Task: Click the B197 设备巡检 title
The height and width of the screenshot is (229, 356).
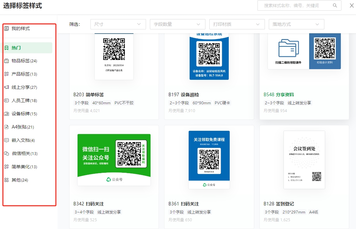Action: click(x=184, y=95)
